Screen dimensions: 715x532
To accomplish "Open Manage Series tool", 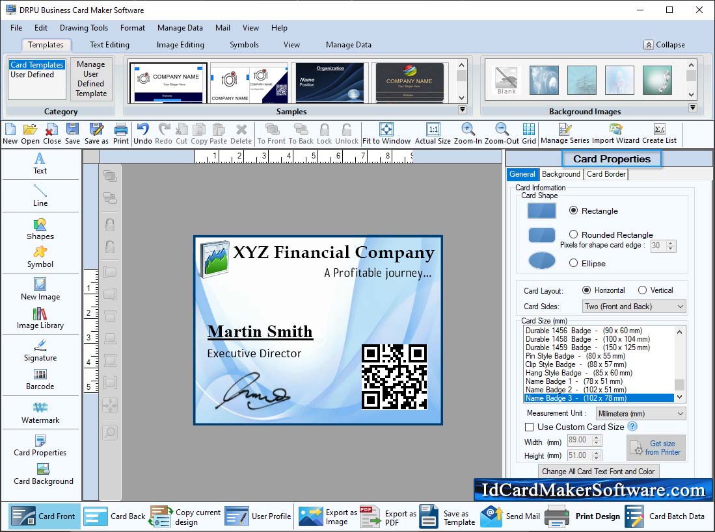I will point(565,134).
